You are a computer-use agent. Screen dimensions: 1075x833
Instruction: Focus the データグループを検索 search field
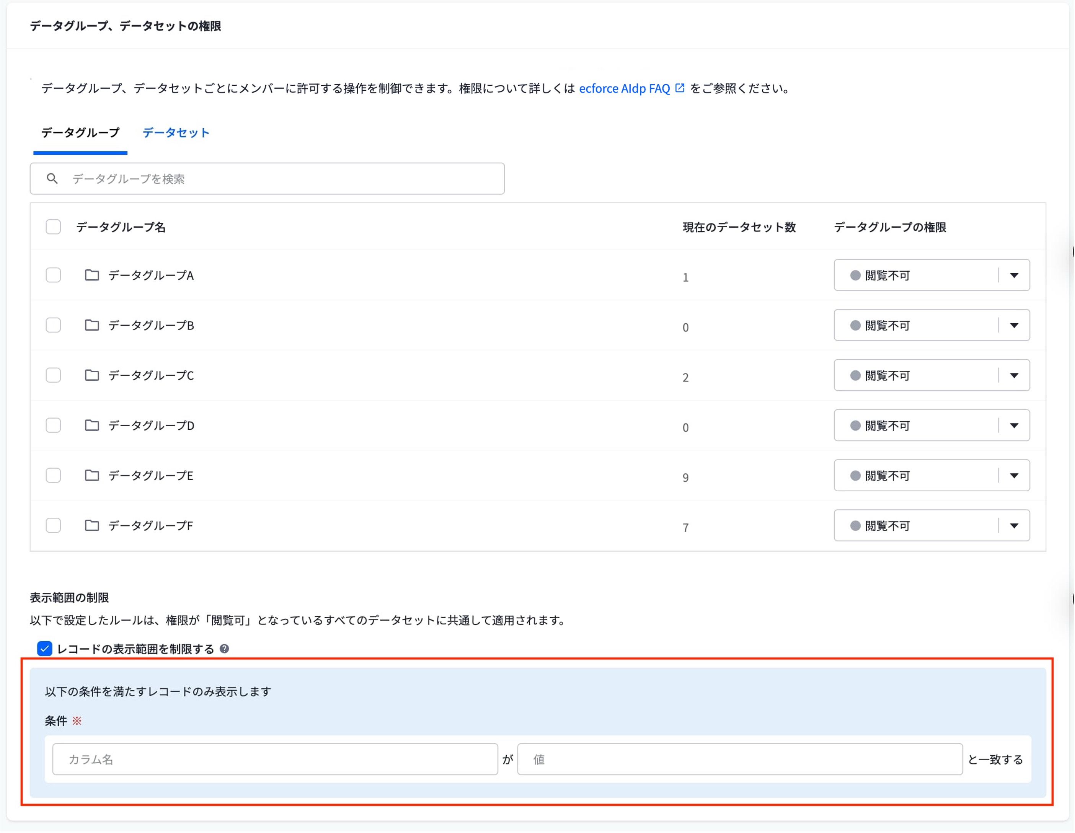click(267, 179)
